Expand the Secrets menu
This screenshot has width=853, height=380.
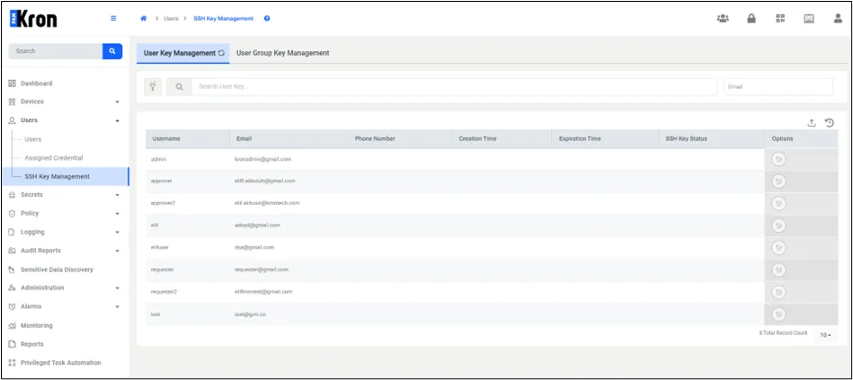click(x=118, y=195)
